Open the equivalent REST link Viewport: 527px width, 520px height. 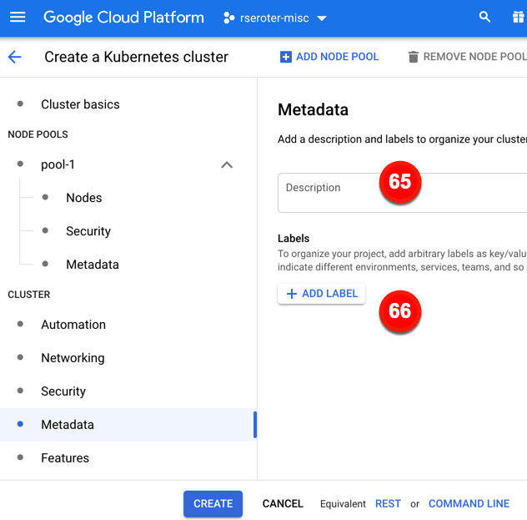coord(388,503)
